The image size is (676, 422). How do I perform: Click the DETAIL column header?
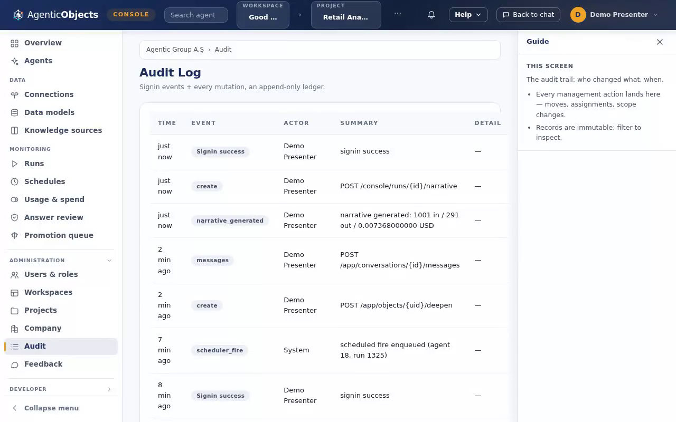click(487, 123)
